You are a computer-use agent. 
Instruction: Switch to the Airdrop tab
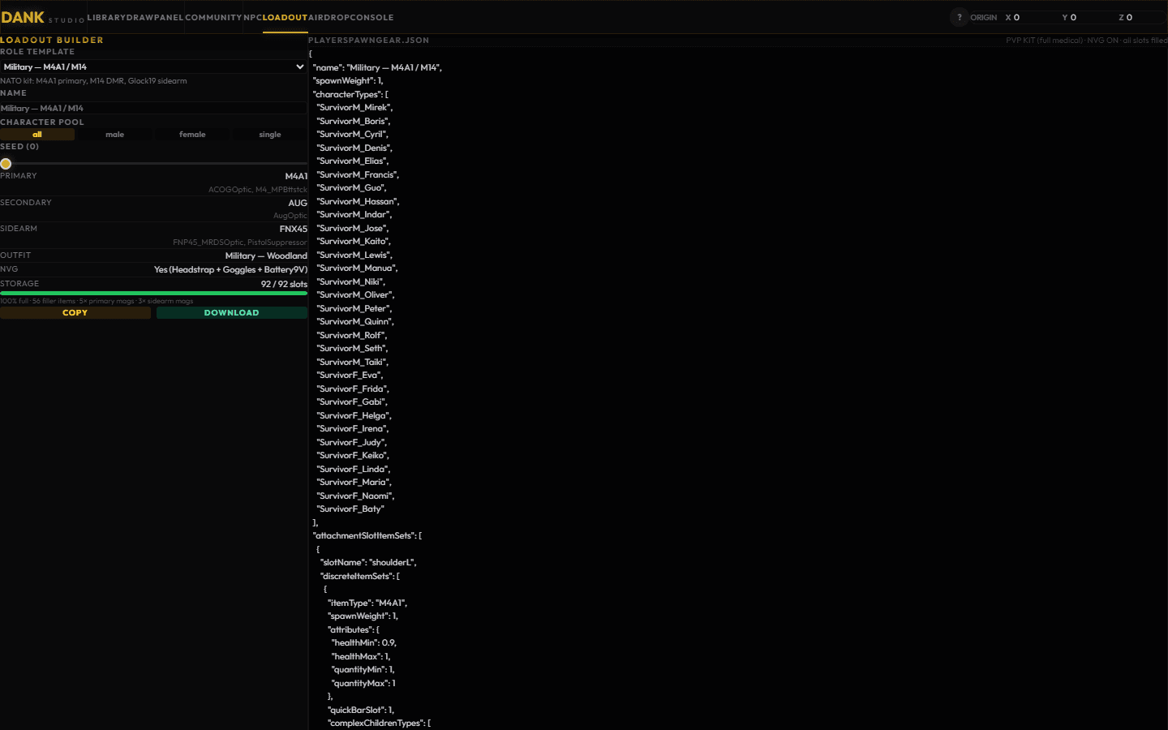tap(328, 17)
